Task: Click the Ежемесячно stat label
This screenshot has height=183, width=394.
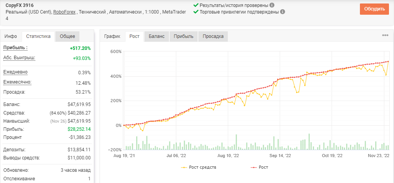Action: click(x=17, y=82)
